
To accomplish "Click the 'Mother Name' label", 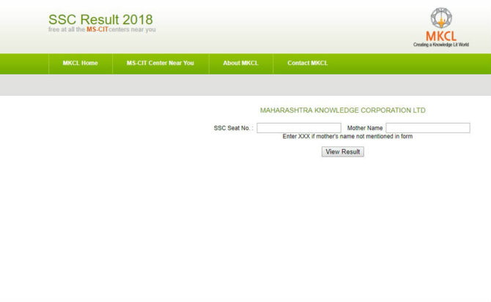I will 365,128.
